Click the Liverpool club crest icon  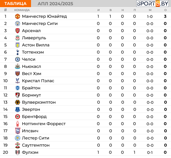[18, 38]
